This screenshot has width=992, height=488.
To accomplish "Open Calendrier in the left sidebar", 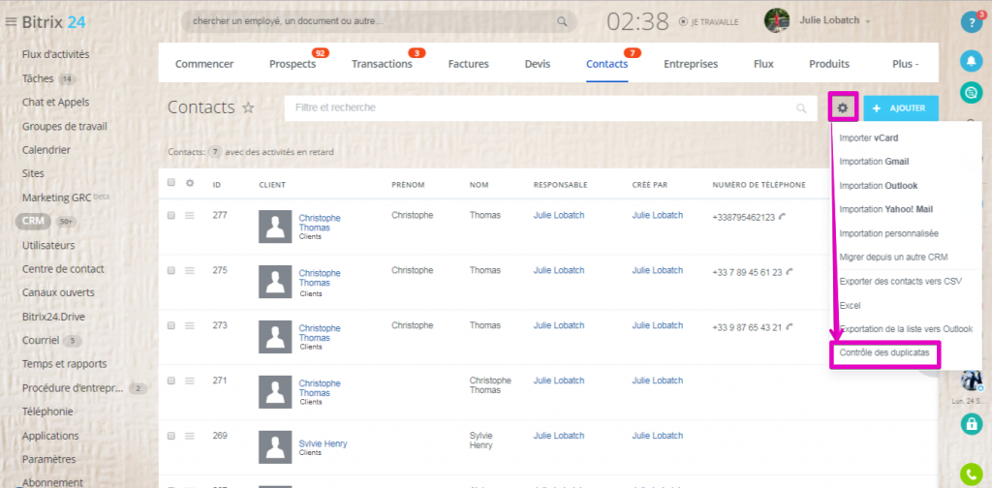I will pyautogui.click(x=46, y=150).
